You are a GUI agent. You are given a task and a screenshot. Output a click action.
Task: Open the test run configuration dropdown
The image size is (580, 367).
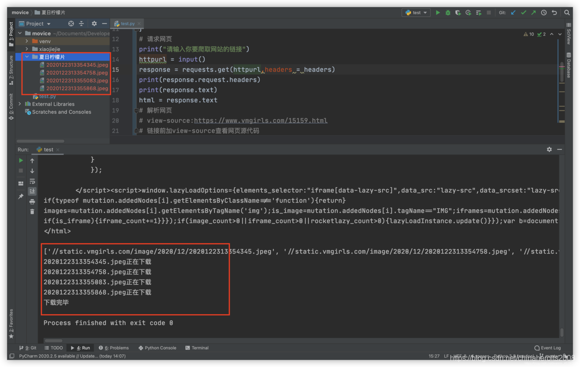click(x=416, y=13)
